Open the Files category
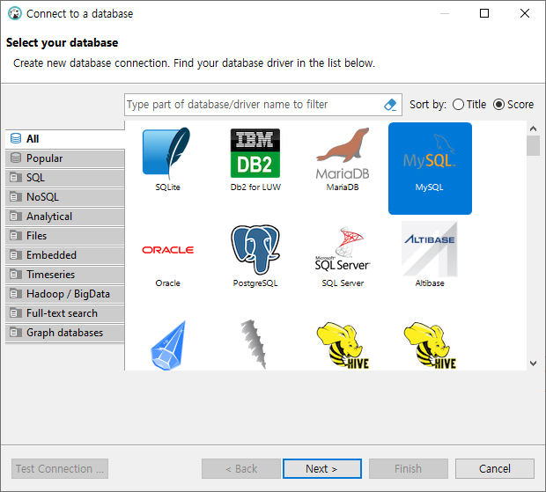The image size is (546, 492). click(65, 236)
